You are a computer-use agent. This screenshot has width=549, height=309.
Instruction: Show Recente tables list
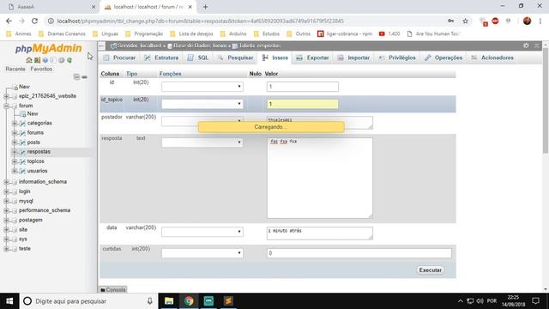tap(15, 69)
